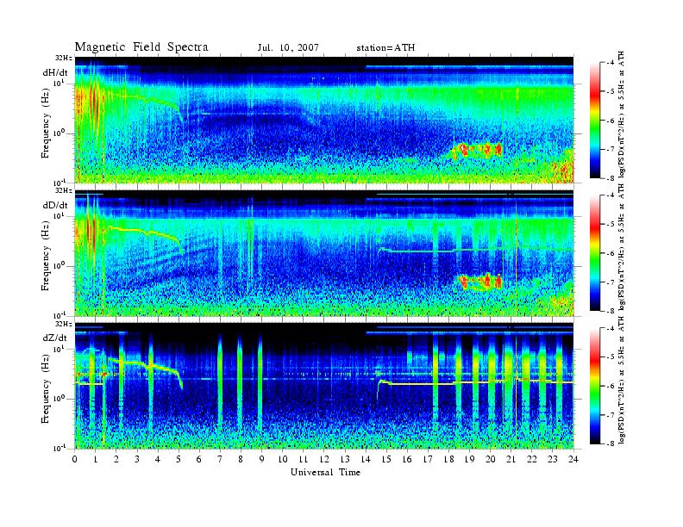Click the '32Hz' label above the dH/dt panel
The image size is (683, 527).
(x=64, y=59)
